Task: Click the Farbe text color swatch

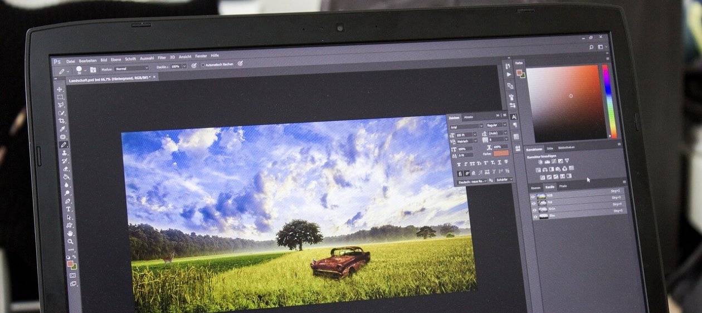Action: click(x=500, y=153)
